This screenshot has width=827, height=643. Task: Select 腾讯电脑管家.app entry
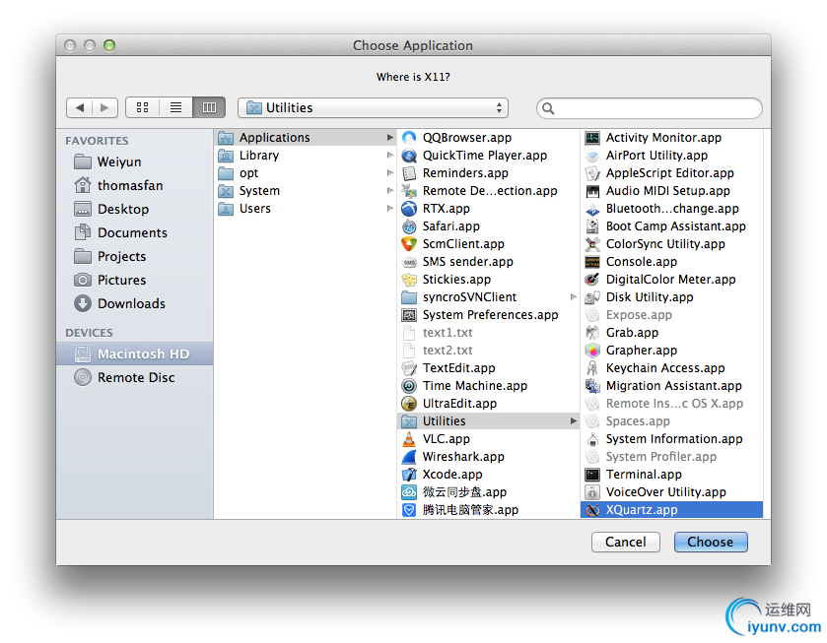(488, 510)
